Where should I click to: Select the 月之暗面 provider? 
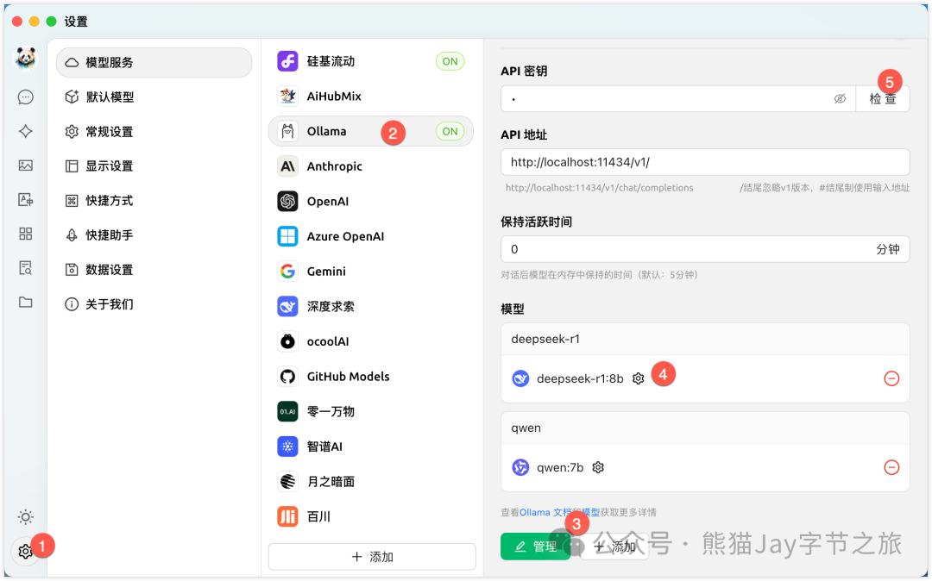(371, 481)
